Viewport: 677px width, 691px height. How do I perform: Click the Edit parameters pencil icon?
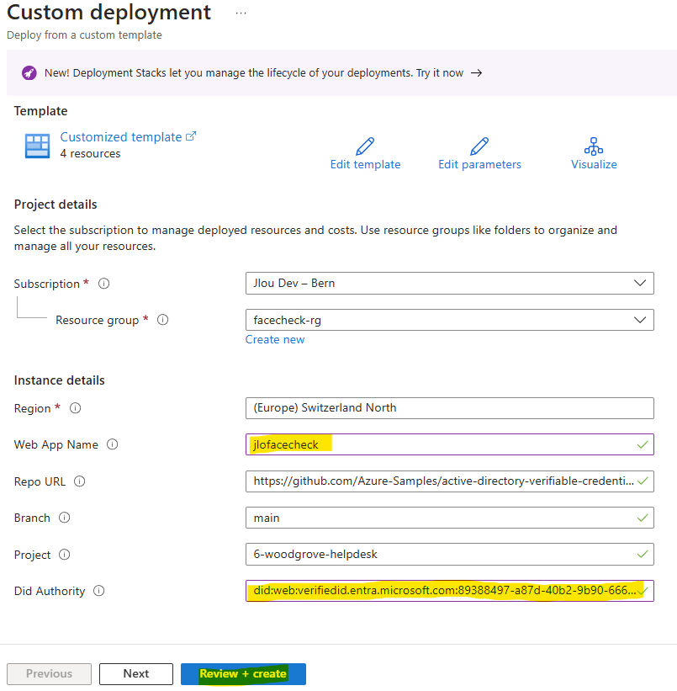(x=479, y=146)
